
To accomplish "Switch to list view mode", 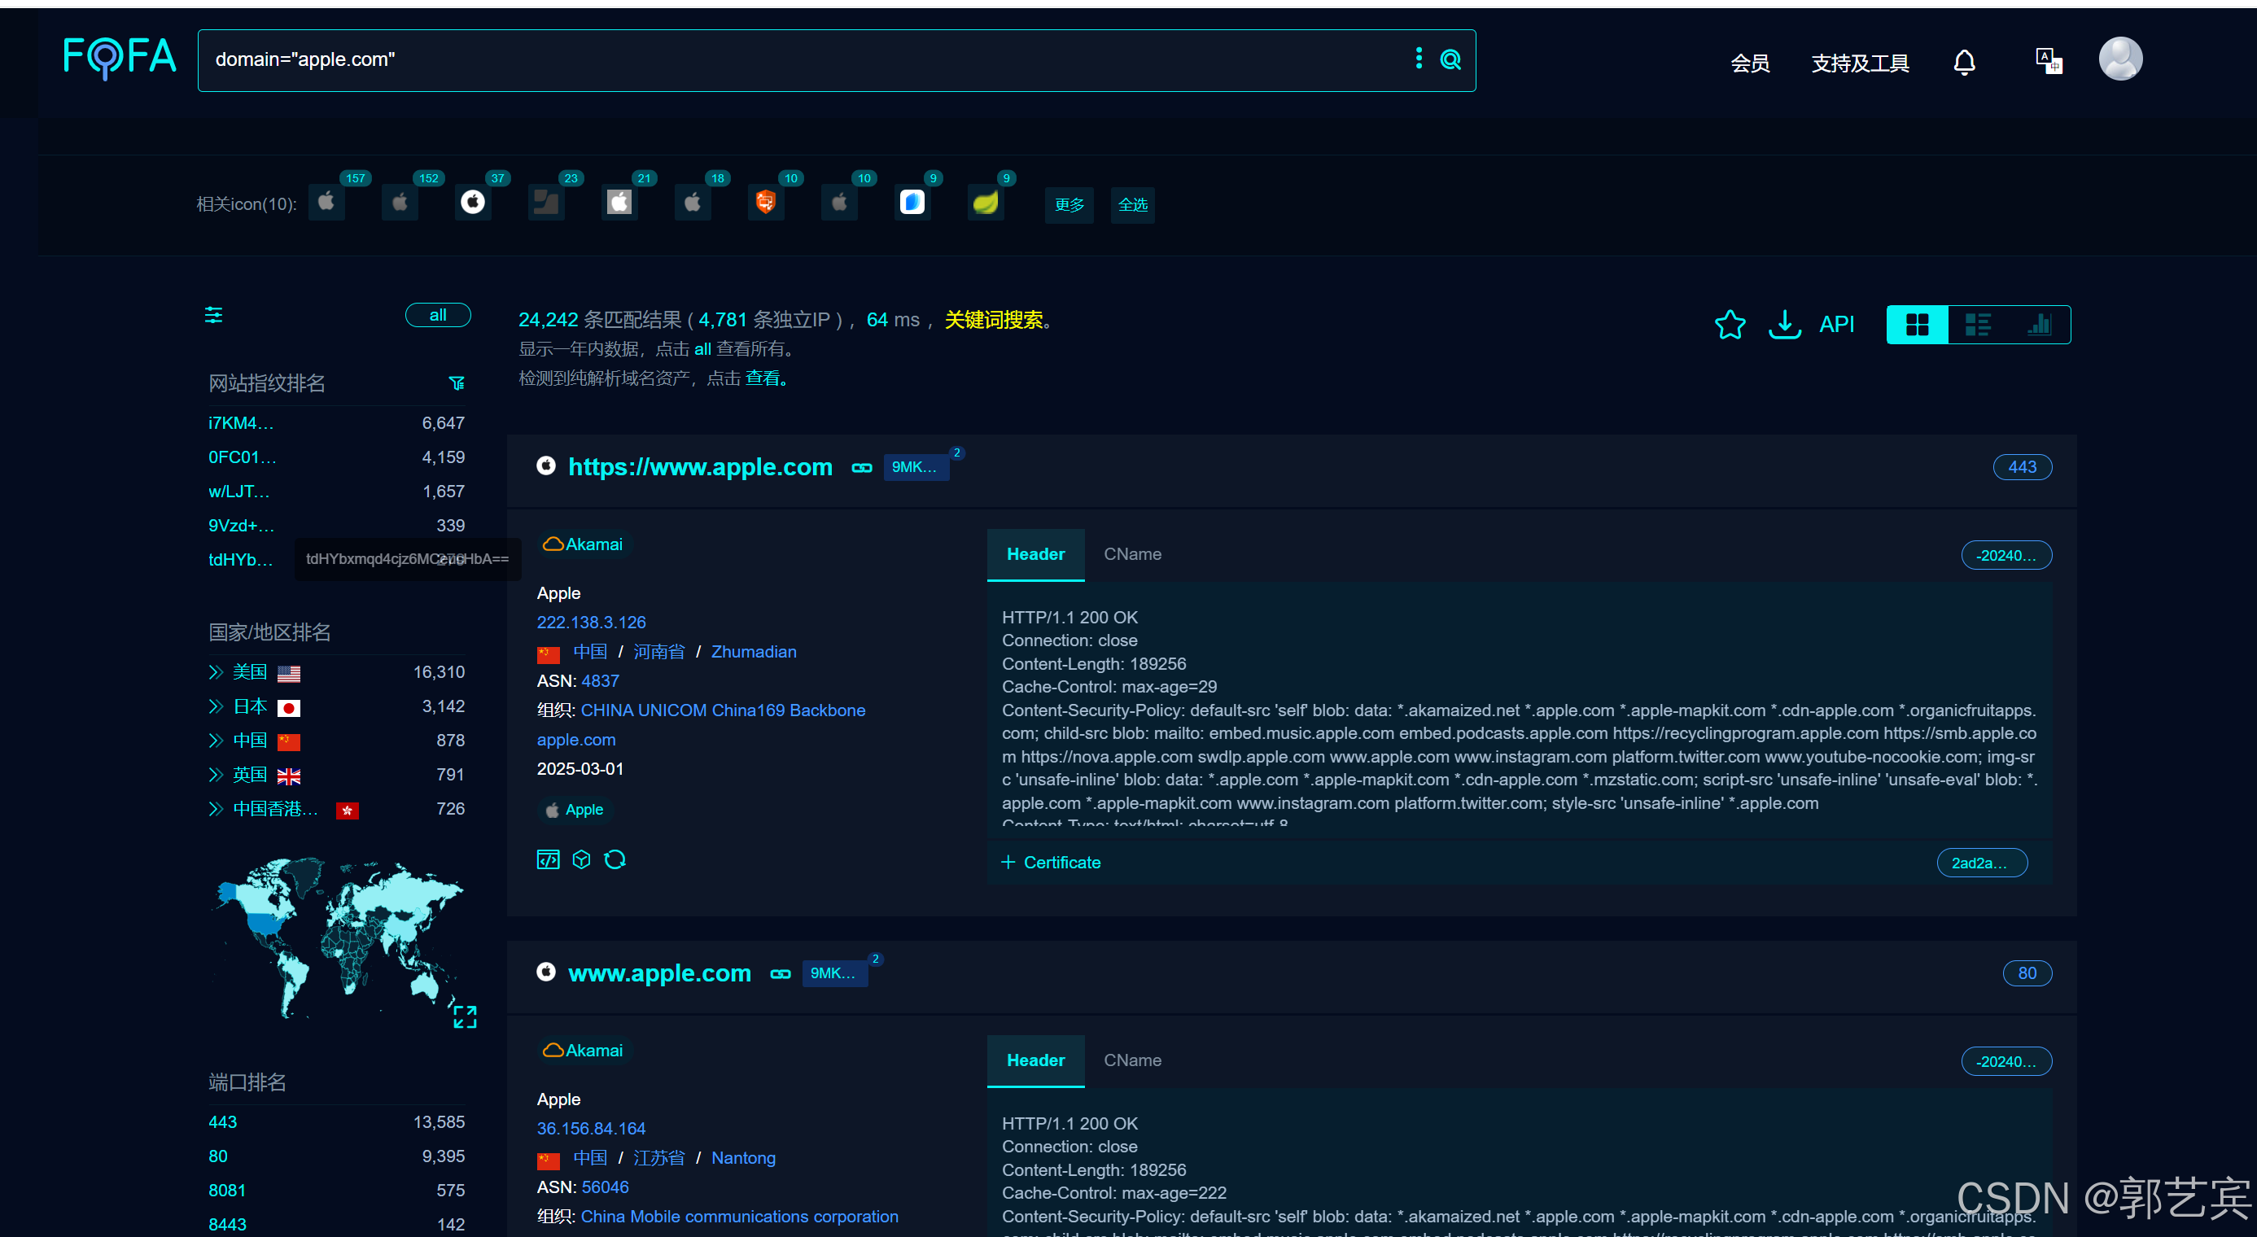I will tap(1978, 325).
